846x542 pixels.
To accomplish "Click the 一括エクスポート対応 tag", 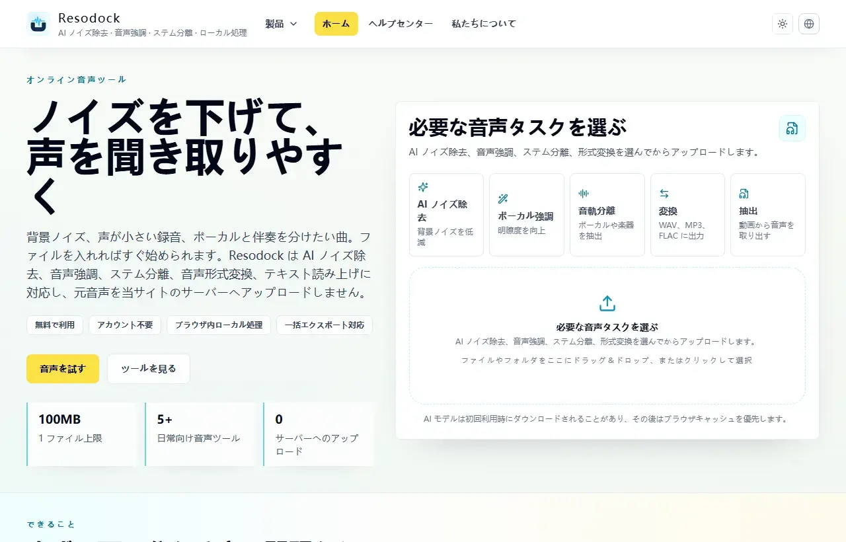I will pyautogui.click(x=325, y=325).
